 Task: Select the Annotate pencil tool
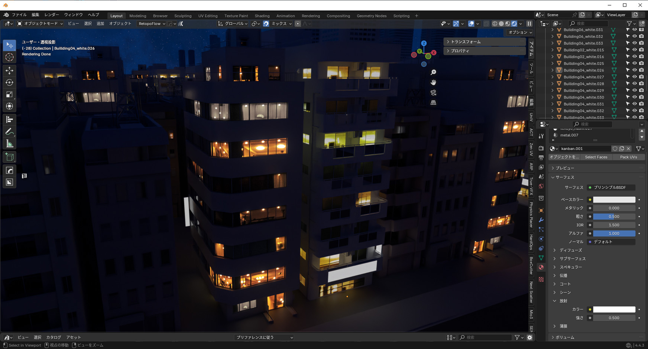click(10, 132)
